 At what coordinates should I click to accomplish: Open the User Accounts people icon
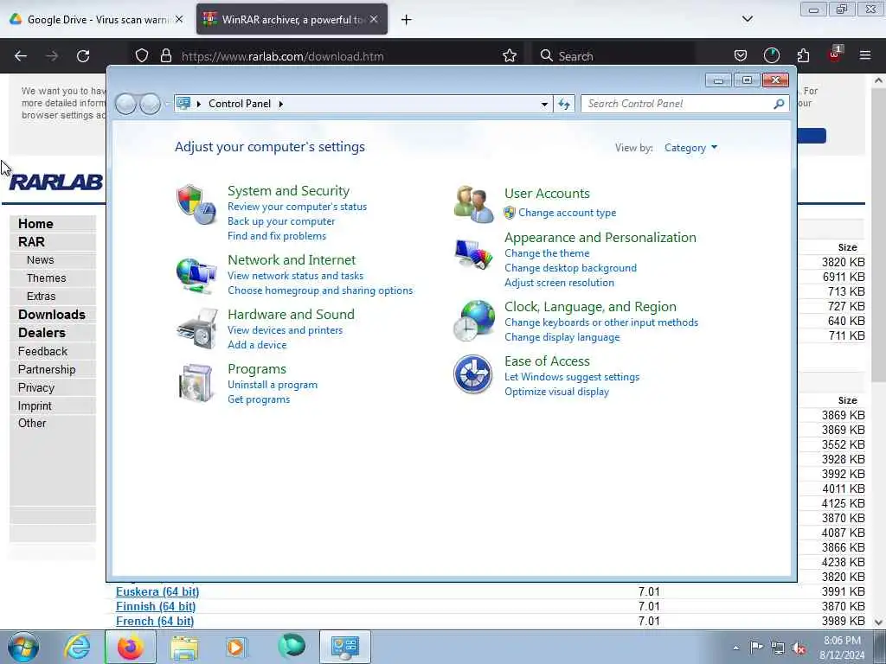click(473, 204)
